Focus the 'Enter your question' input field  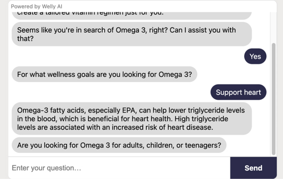[x=118, y=168]
